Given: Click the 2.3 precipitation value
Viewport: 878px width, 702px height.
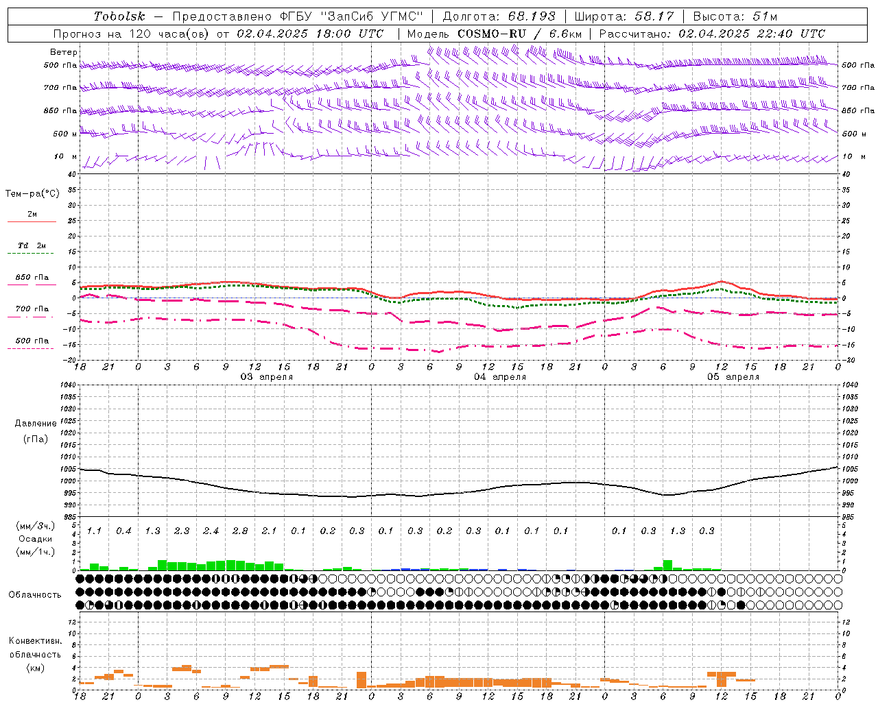Looking at the screenshot, I should pyautogui.click(x=182, y=531).
